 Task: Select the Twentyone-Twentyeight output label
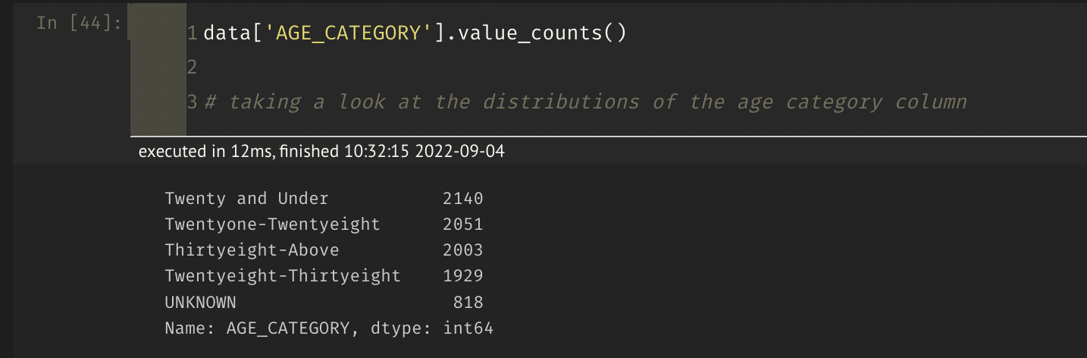click(x=272, y=225)
